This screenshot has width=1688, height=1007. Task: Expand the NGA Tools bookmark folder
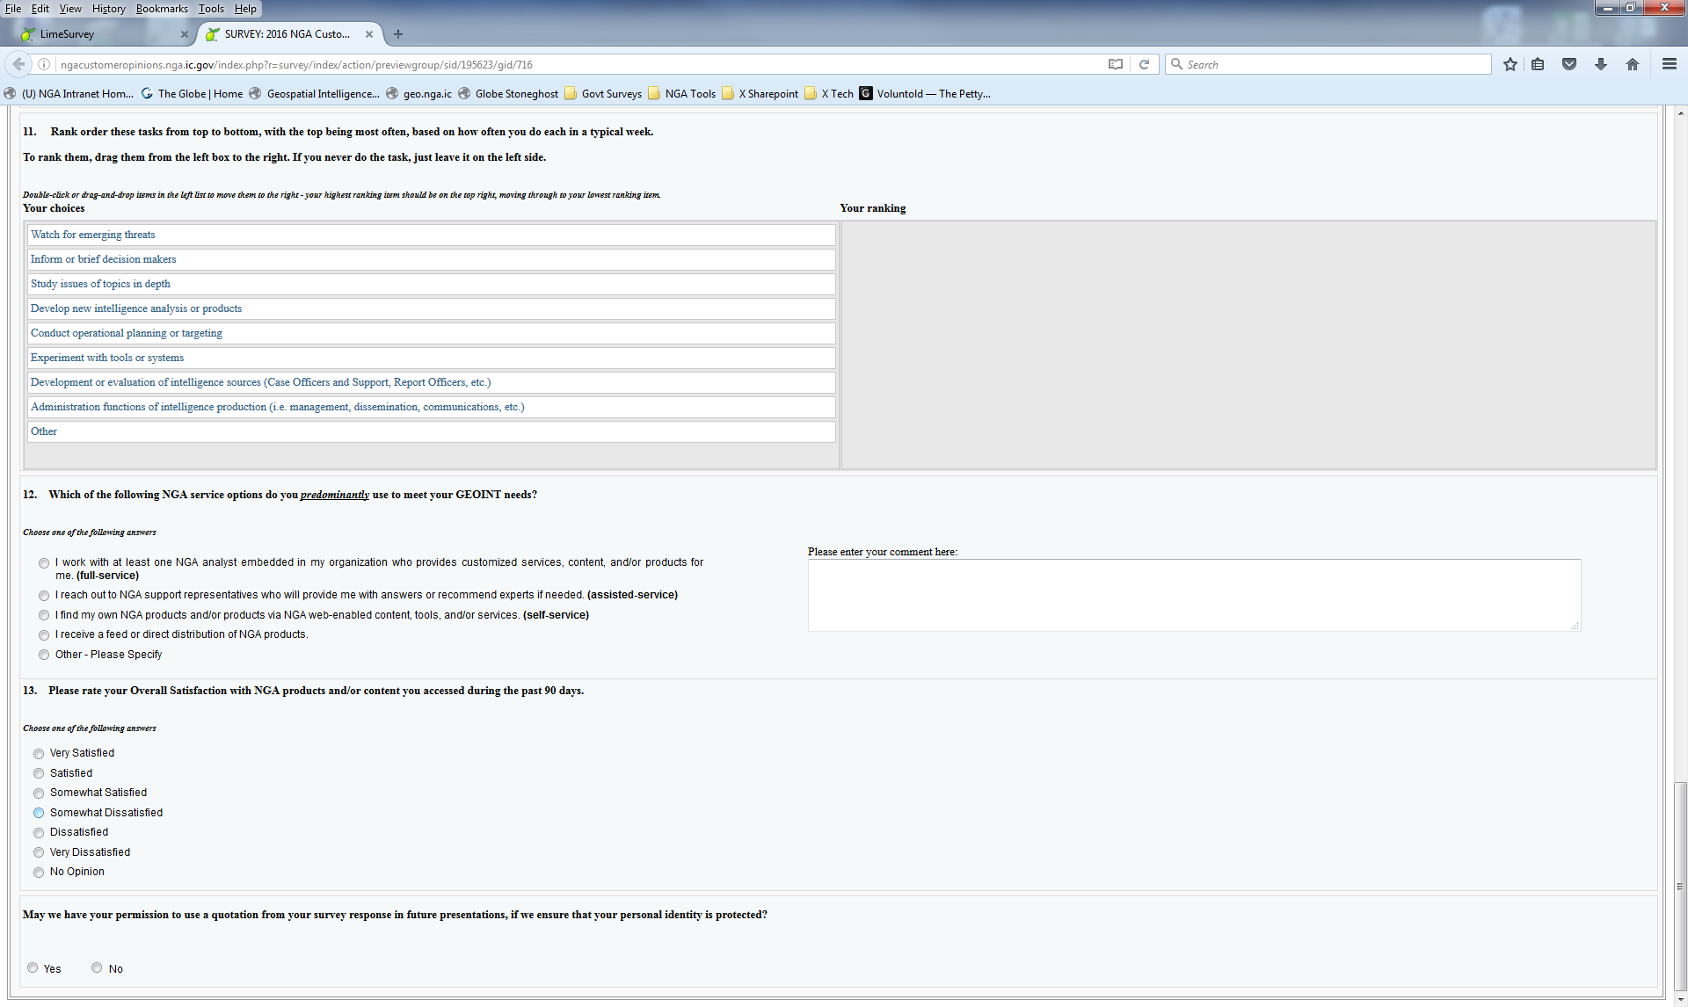pos(681,94)
